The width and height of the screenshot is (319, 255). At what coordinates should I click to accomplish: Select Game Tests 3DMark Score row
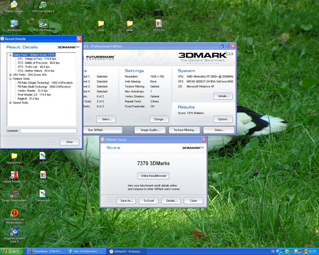click(x=34, y=55)
